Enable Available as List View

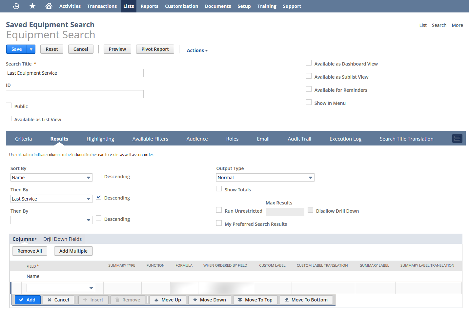pos(9,119)
